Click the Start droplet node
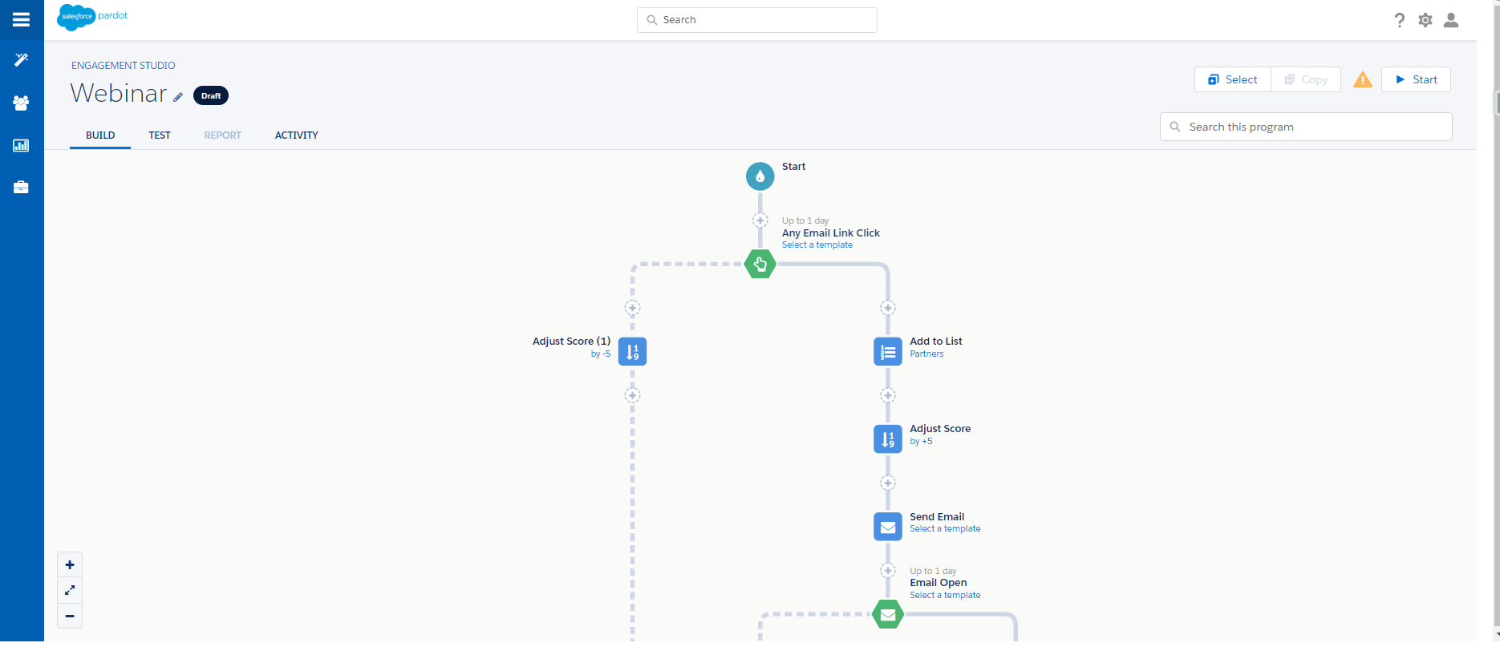The image size is (1500, 651). (x=760, y=176)
